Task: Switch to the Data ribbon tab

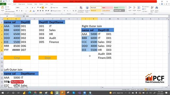Action: tap(36, 4)
